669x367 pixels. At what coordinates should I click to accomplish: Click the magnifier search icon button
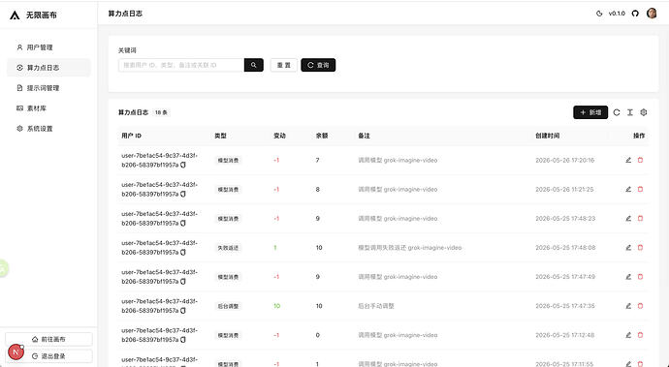pyautogui.click(x=253, y=65)
